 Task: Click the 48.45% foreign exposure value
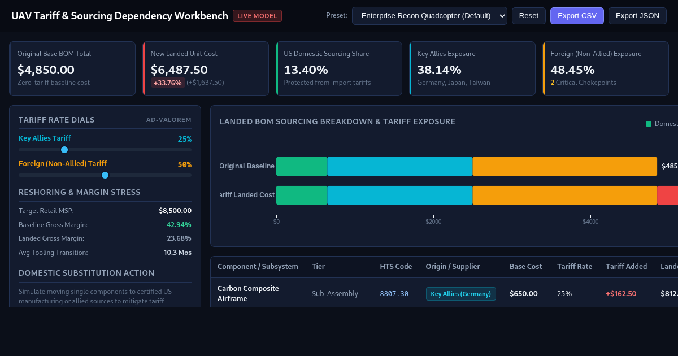coord(572,70)
